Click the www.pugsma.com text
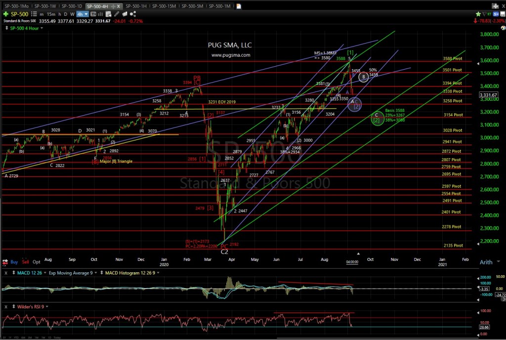 pos(231,55)
